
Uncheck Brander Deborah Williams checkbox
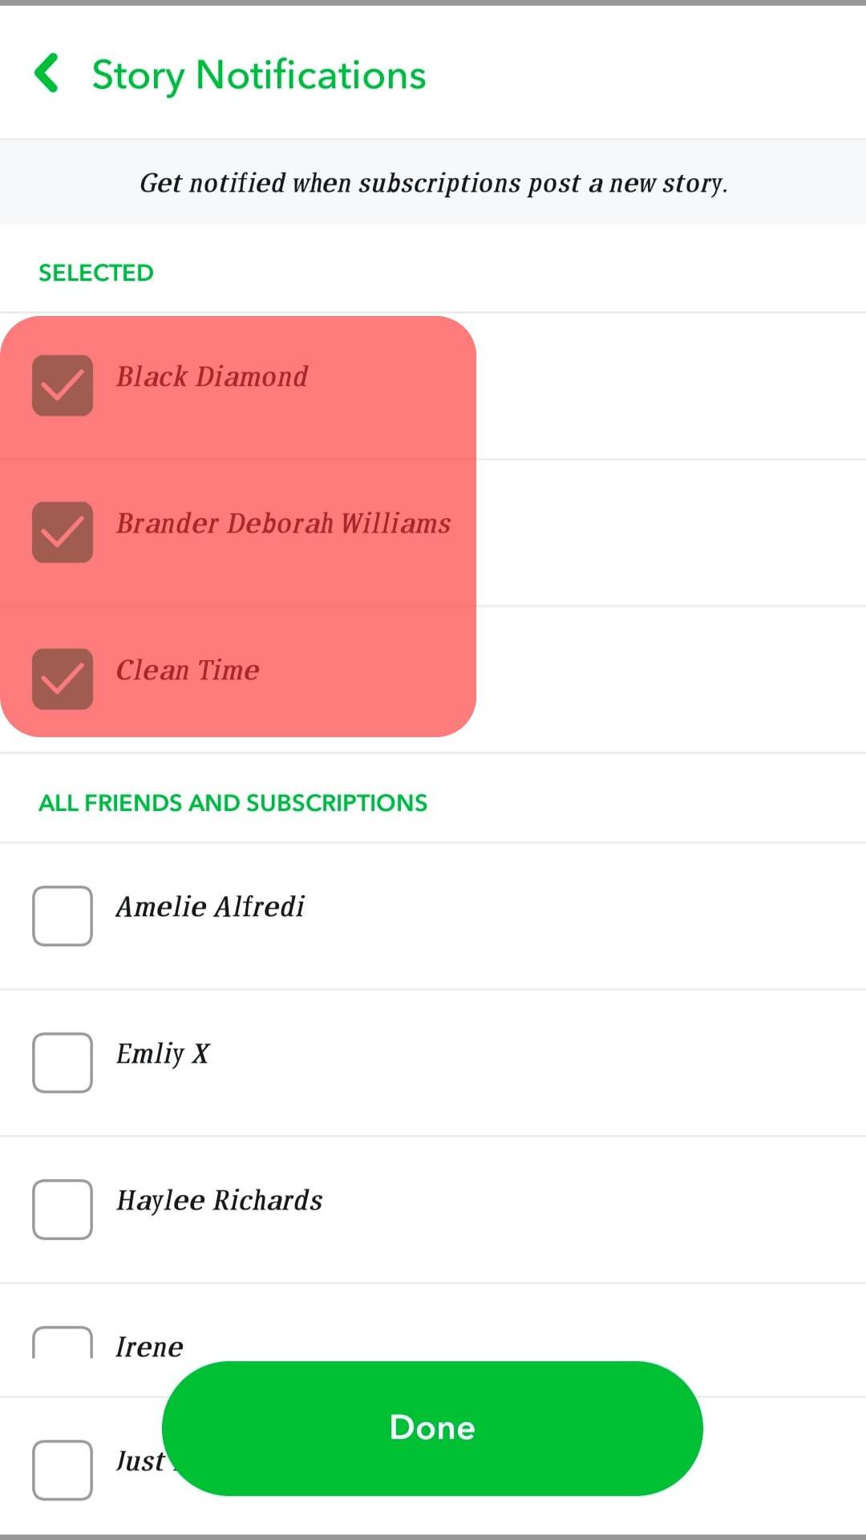point(63,532)
